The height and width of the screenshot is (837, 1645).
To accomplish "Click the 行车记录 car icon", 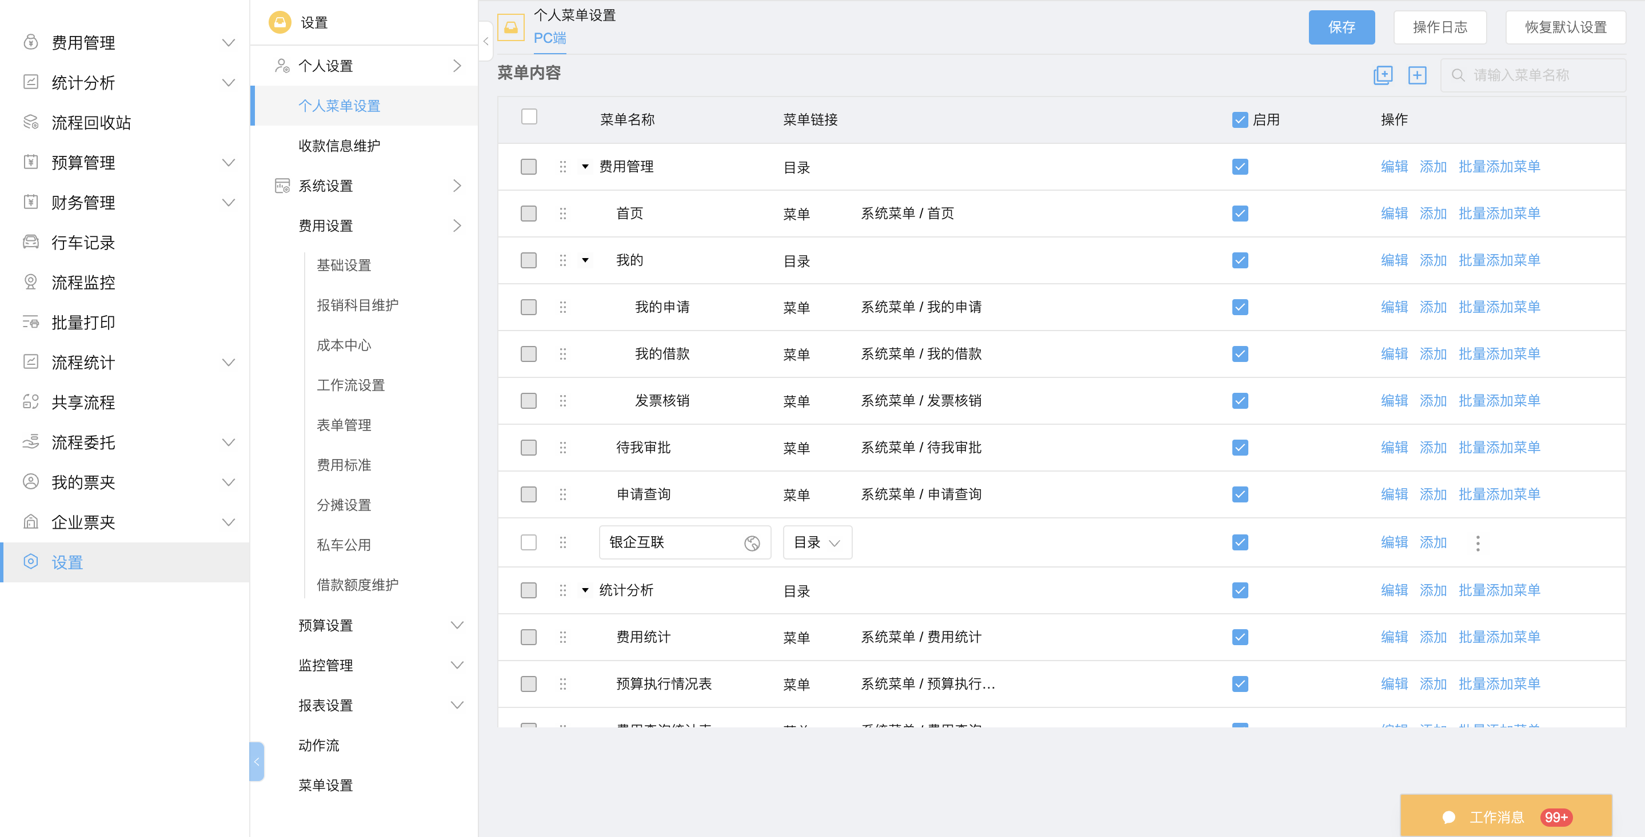I will coord(31,242).
